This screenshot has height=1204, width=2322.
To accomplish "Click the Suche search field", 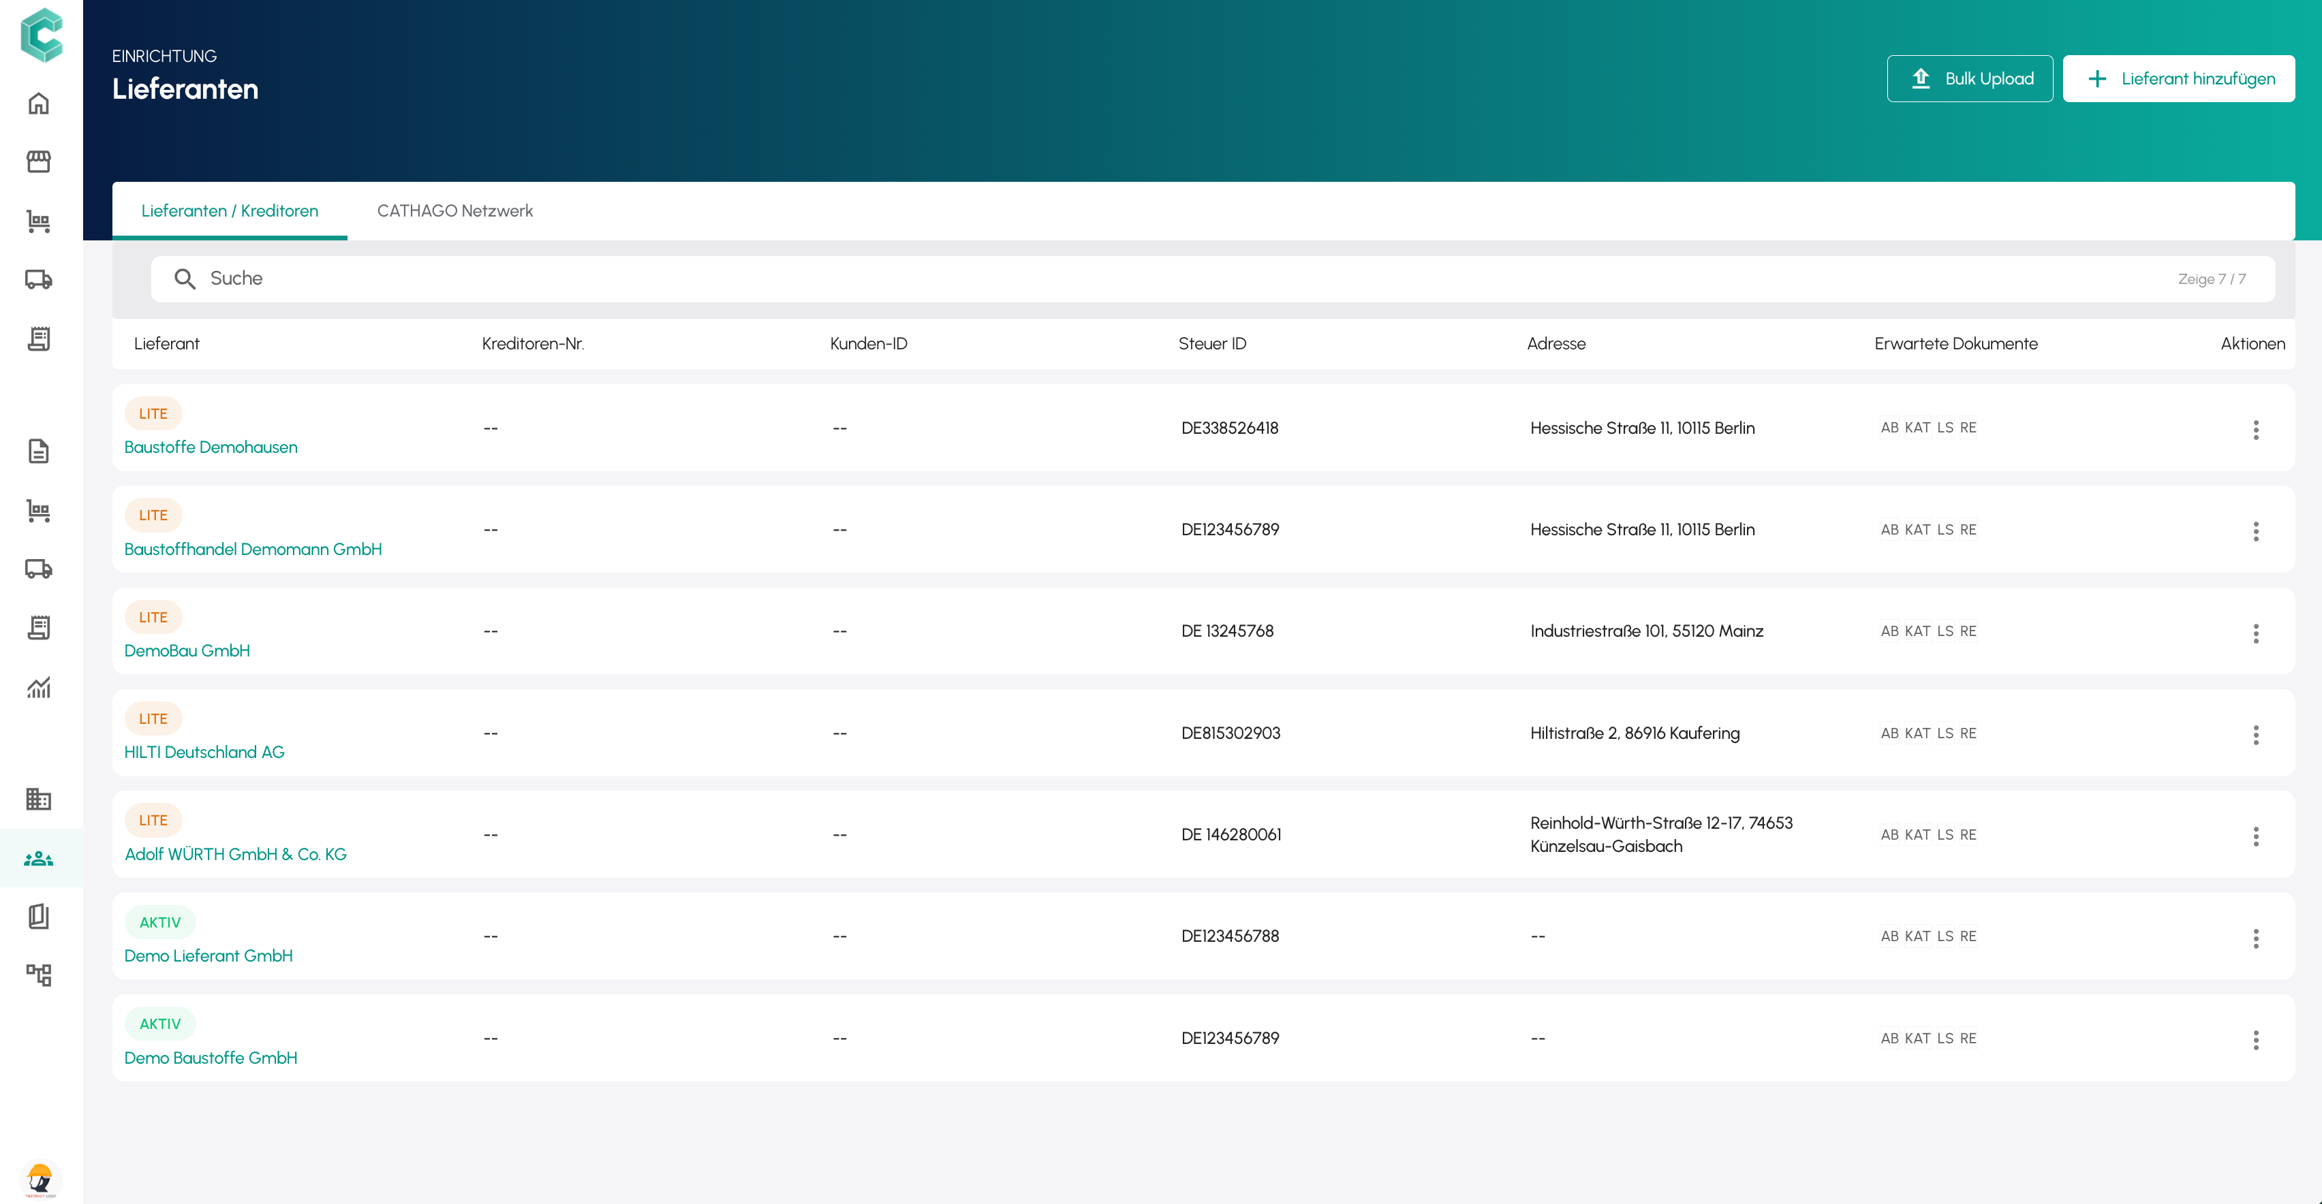I will click(x=1172, y=279).
